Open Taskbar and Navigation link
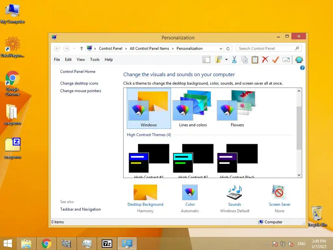Screen dimensions: 333x250 (x=81, y=209)
